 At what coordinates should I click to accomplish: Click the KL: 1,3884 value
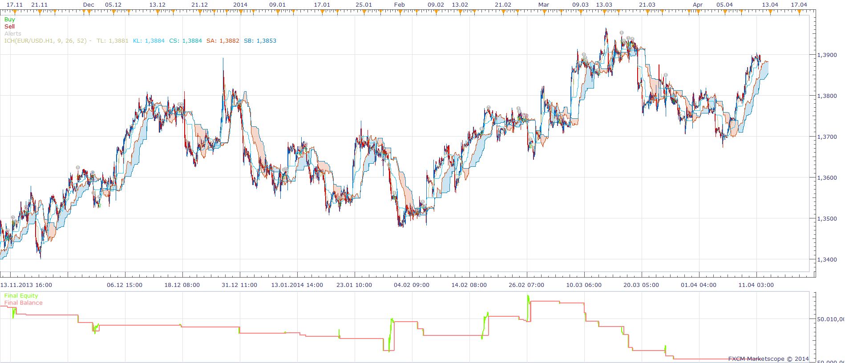(x=149, y=41)
